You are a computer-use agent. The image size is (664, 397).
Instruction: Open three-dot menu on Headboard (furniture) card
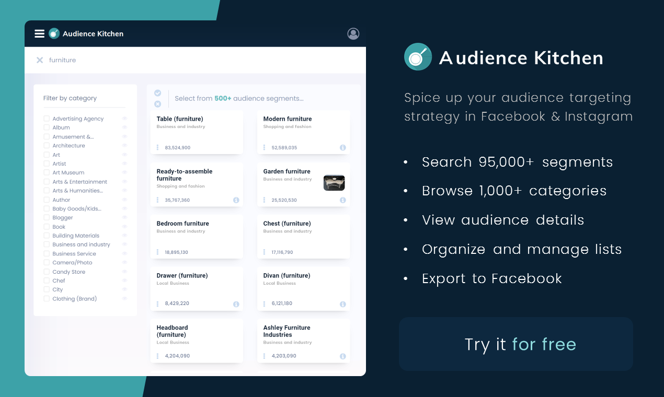click(x=157, y=356)
